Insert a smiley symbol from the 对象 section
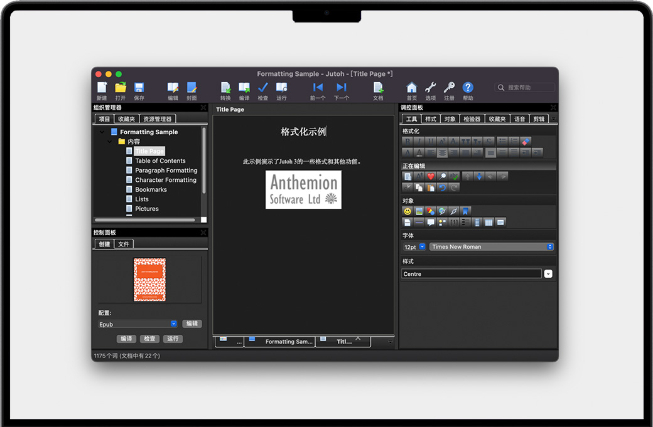The width and height of the screenshot is (653, 427). click(407, 211)
